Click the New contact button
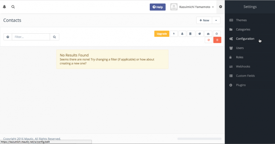Image resolution: width=275 pixels, height=144 pixels. [204, 21]
